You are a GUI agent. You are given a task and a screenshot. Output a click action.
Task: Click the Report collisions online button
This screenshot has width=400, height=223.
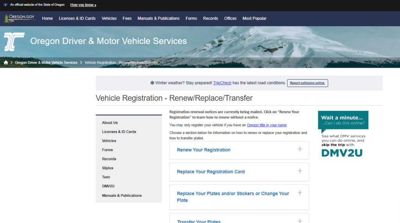pyautogui.click(x=307, y=83)
